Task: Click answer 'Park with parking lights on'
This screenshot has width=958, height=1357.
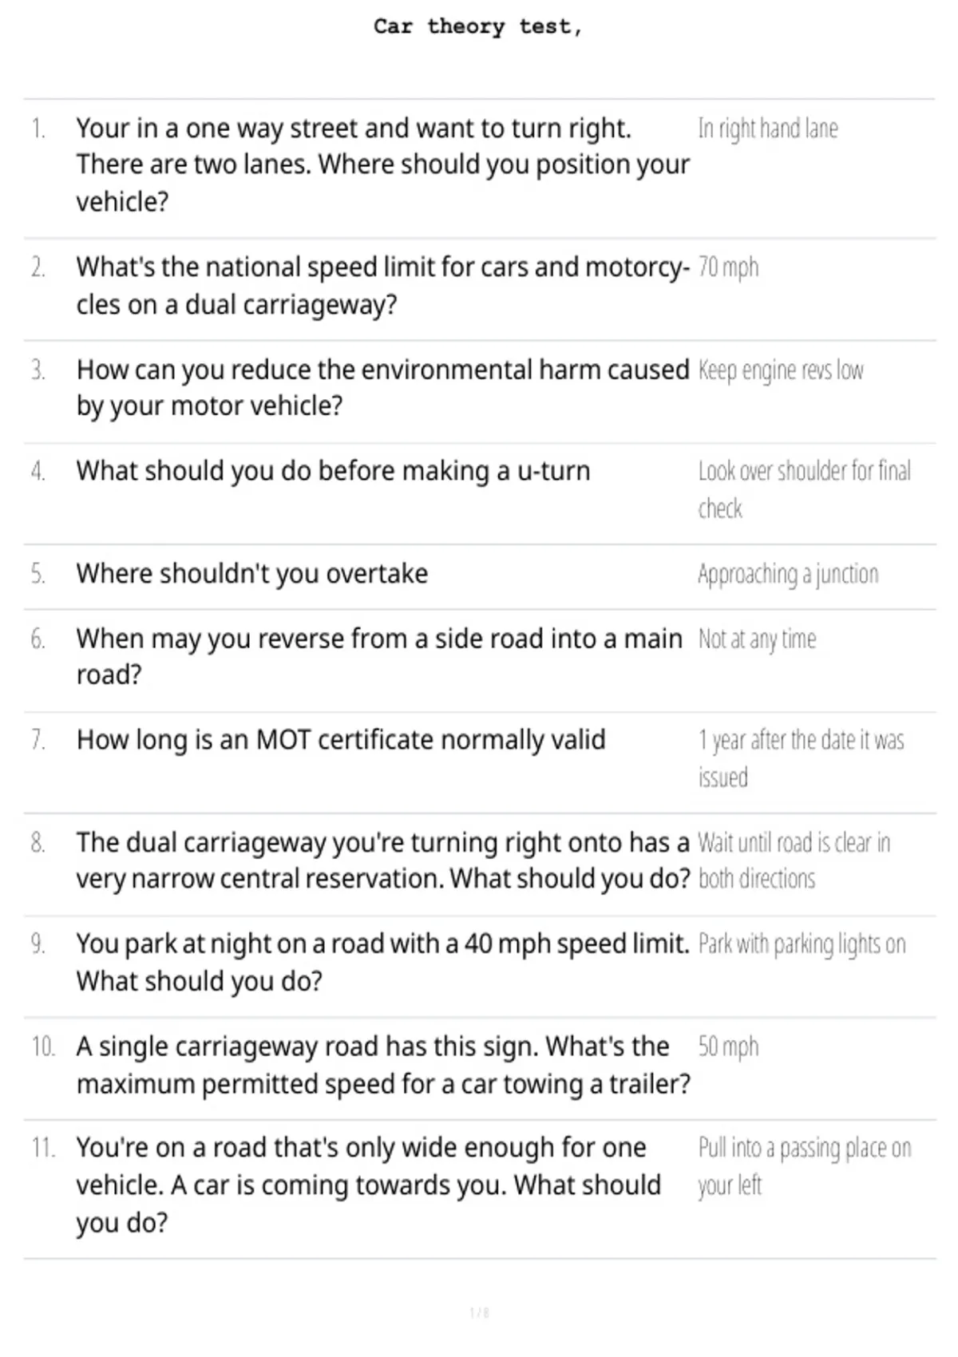Action: (802, 945)
